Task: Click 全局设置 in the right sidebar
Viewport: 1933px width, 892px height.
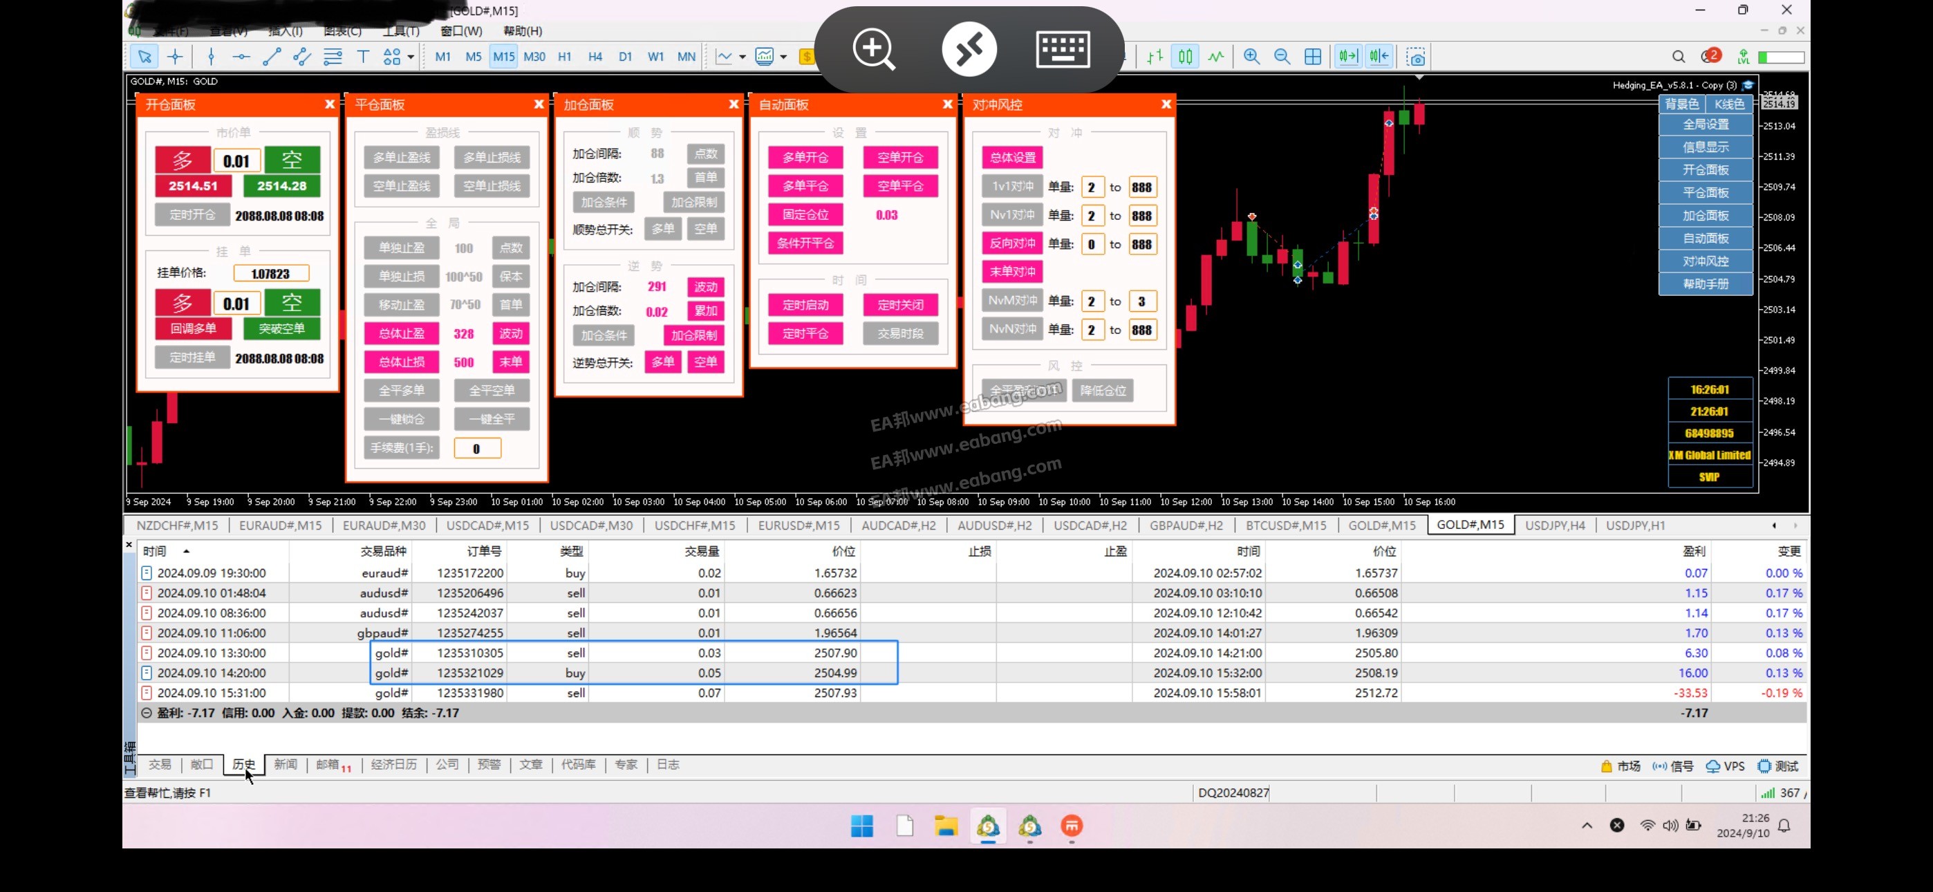Action: [x=1706, y=124]
